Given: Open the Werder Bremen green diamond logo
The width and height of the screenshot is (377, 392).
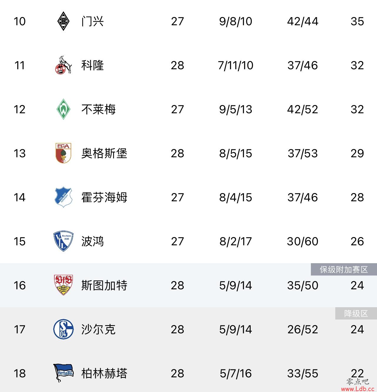Looking at the screenshot, I should click(x=63, y=109).
